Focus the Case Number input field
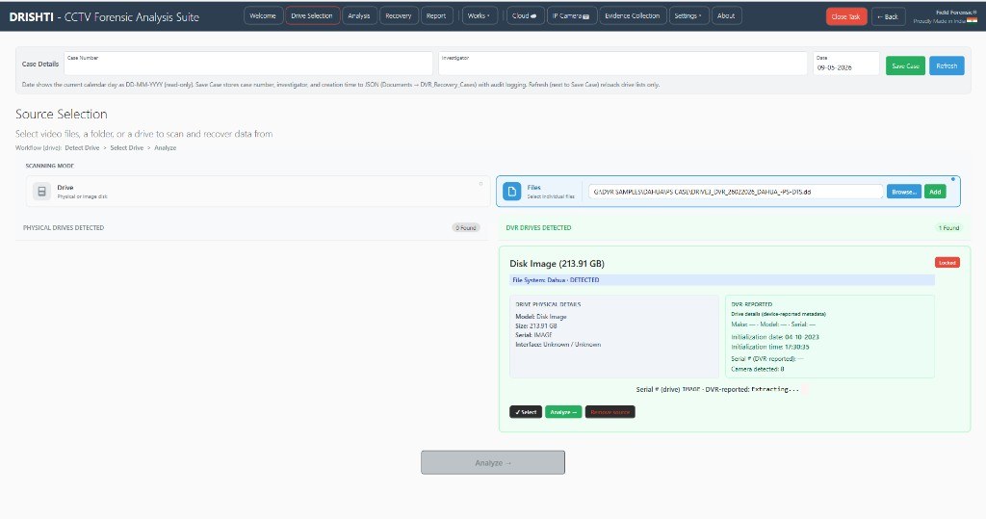The image size is (986, 519). [x=247, y=64]
